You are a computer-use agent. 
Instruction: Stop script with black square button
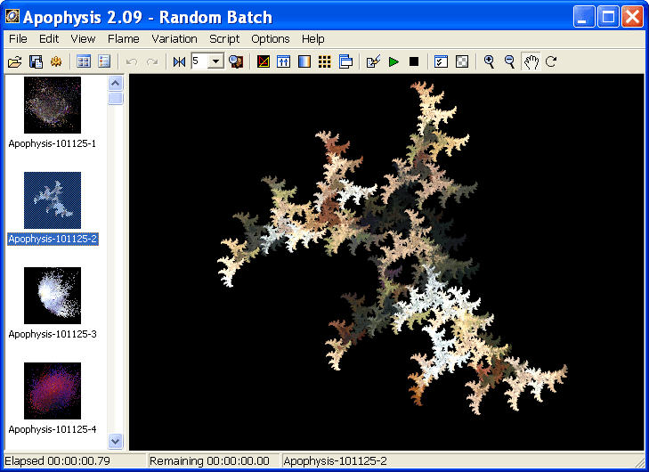tap(414, 62)
